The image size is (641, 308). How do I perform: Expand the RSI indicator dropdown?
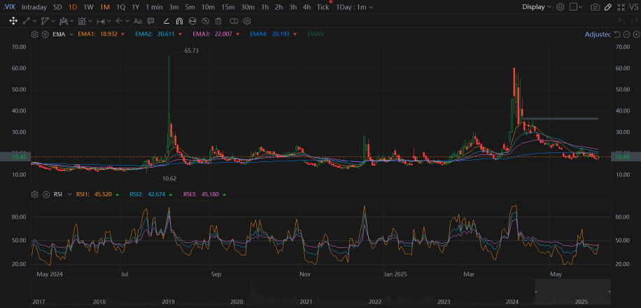click(69, 194)
